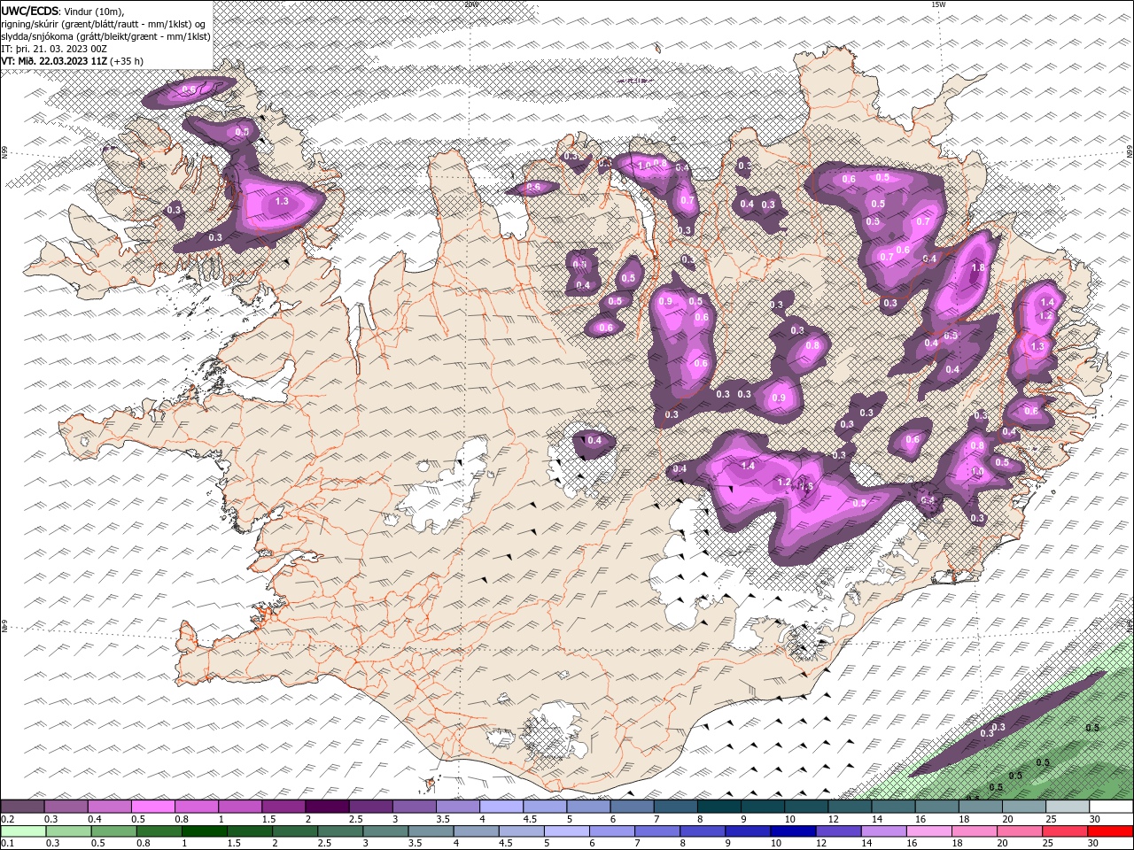Select the snow legend swatch above 0.2
This screenshot has width=1134, height=850.
click(x=22, y=807)
